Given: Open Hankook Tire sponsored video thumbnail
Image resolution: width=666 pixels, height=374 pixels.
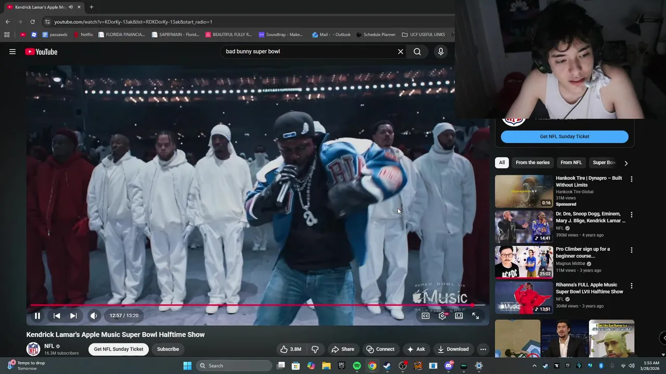Looking at the screenshot, I should (524, 191).
